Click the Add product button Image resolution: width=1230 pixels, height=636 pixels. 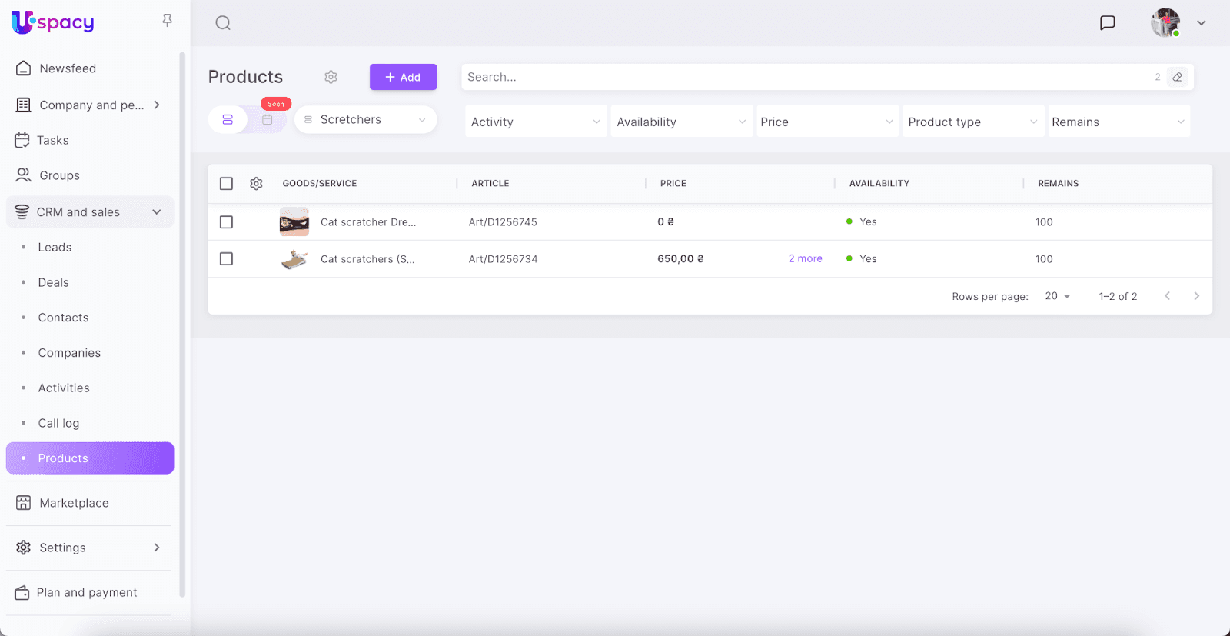(x=403, y=77)
